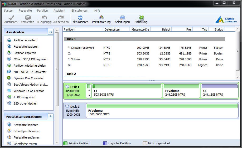Open the Hilfe menu
This screenshot has width=242, height=148.
coord(97,11)
